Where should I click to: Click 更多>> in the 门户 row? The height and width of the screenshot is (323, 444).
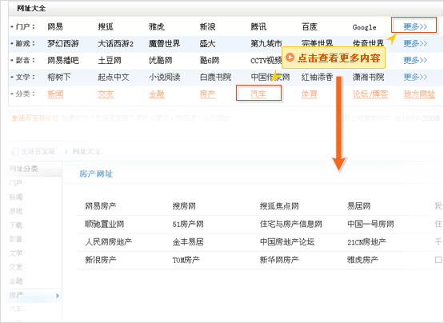(x=415, y=26)
